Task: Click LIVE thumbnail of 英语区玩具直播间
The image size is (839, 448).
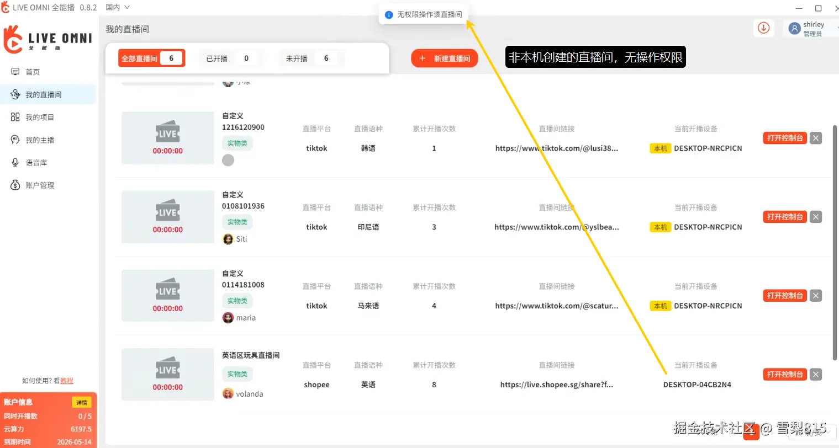Action: (168, 374)
